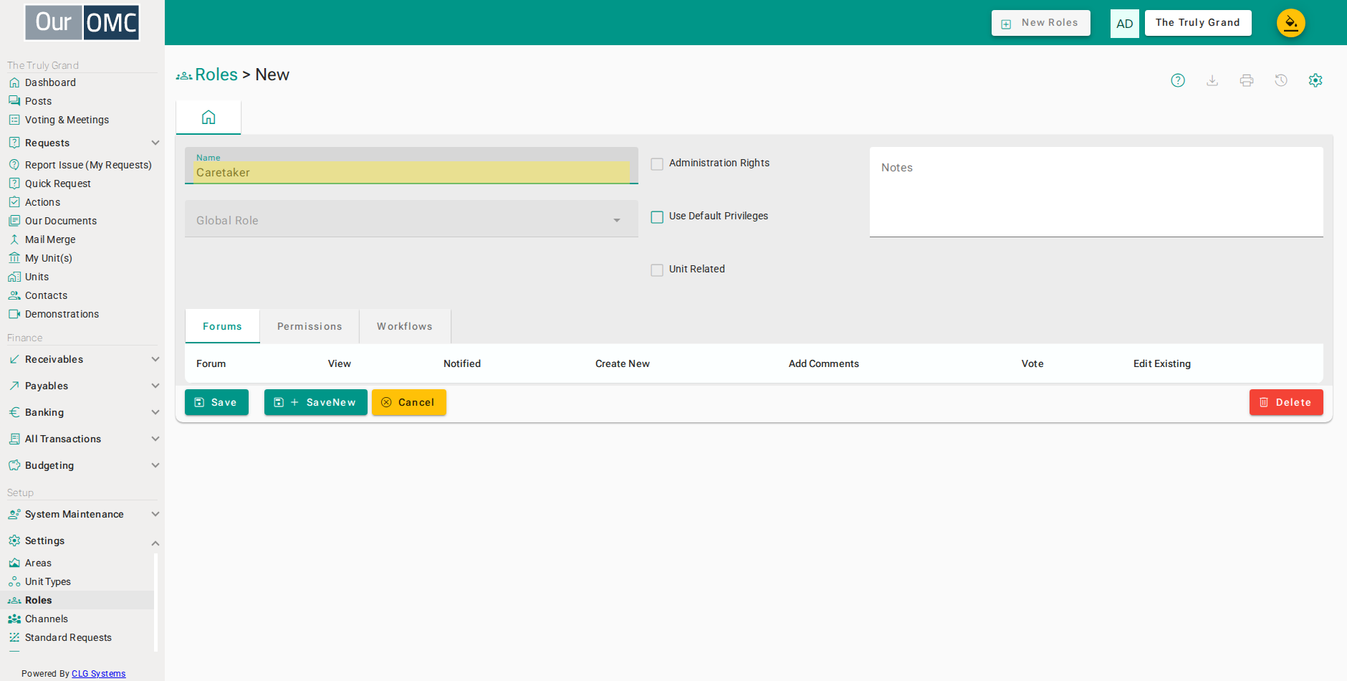Click the CLG Systems link
Image resolution: width=1347 pixels, height=681 pixels.
click(98, 674)
